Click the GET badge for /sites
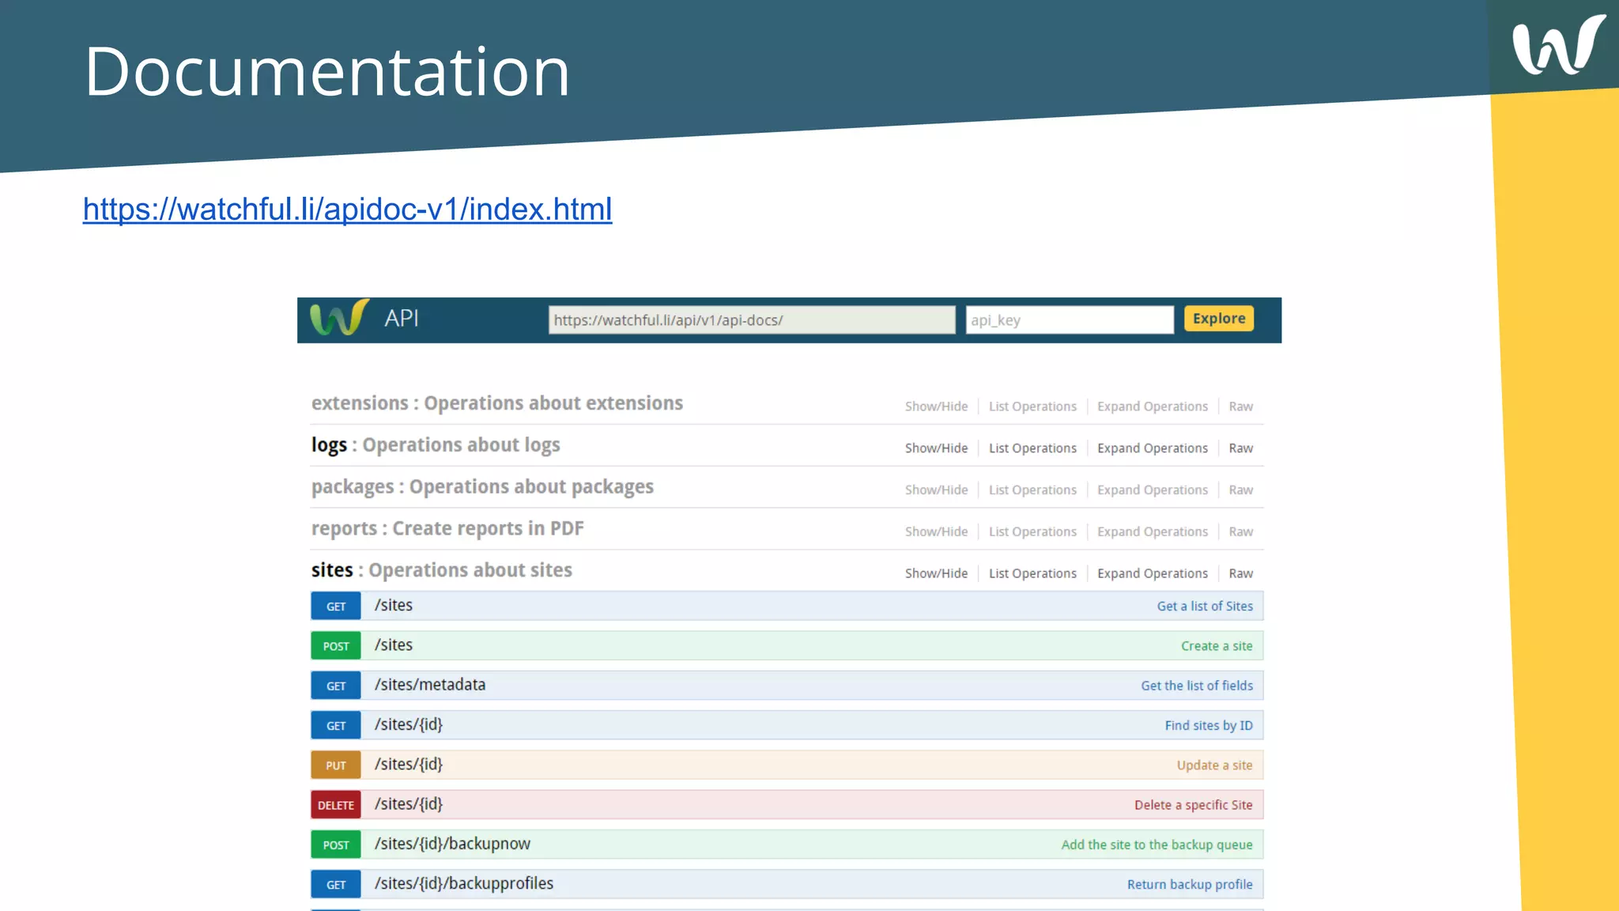Screen dimensions: 1619x911 (336, 607)
